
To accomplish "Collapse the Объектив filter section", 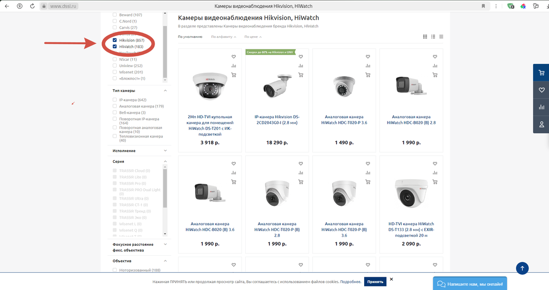I will tap(165, 261).
